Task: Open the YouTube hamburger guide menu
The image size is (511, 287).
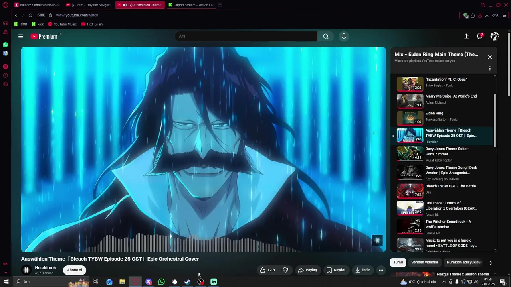Action: (21, 36)
